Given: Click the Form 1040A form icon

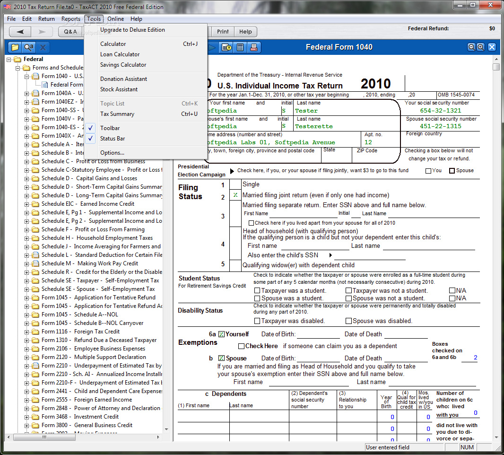Looking at the screenshot, I should tap(35, 93).
